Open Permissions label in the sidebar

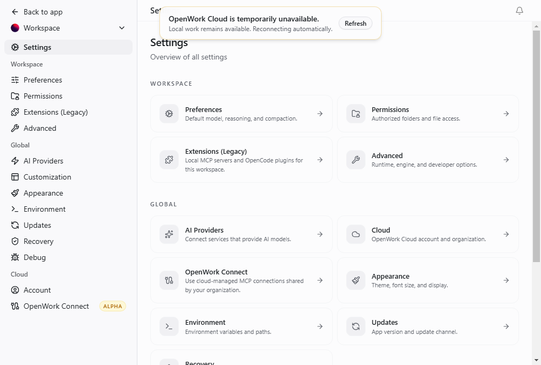click(43, 96)
